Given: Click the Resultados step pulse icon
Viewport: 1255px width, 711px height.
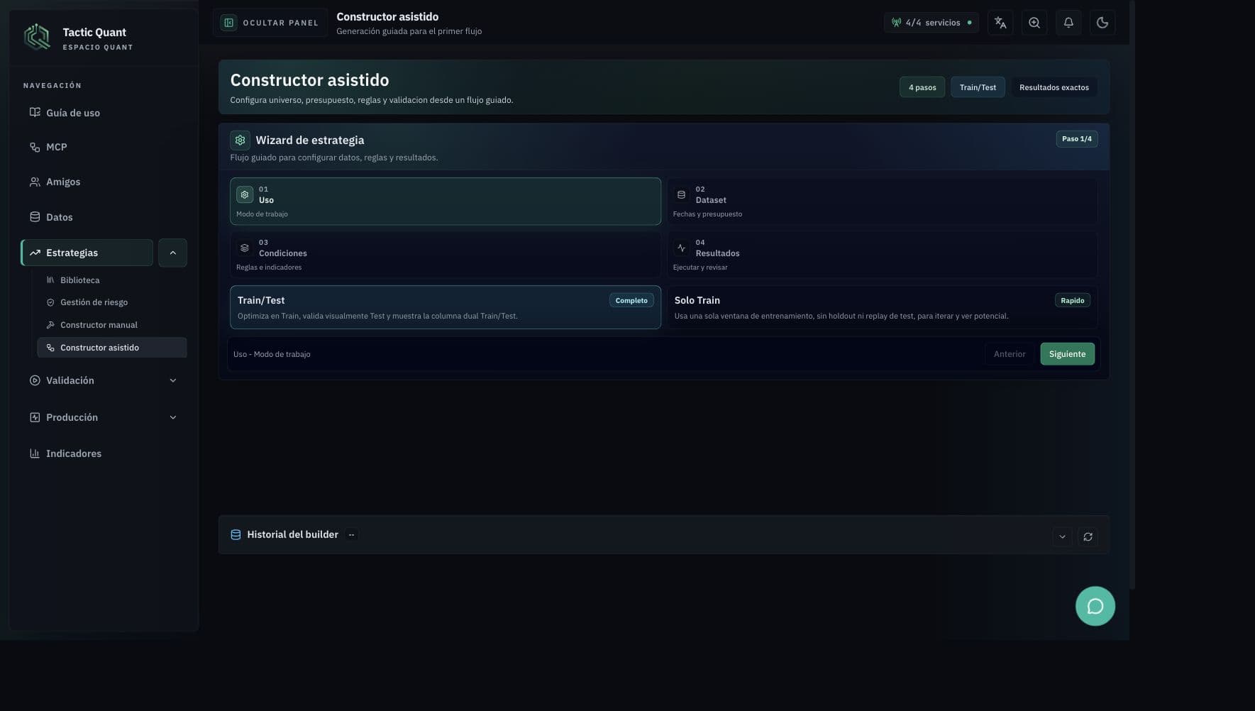Looking at the screenshot, I should 681,248.
